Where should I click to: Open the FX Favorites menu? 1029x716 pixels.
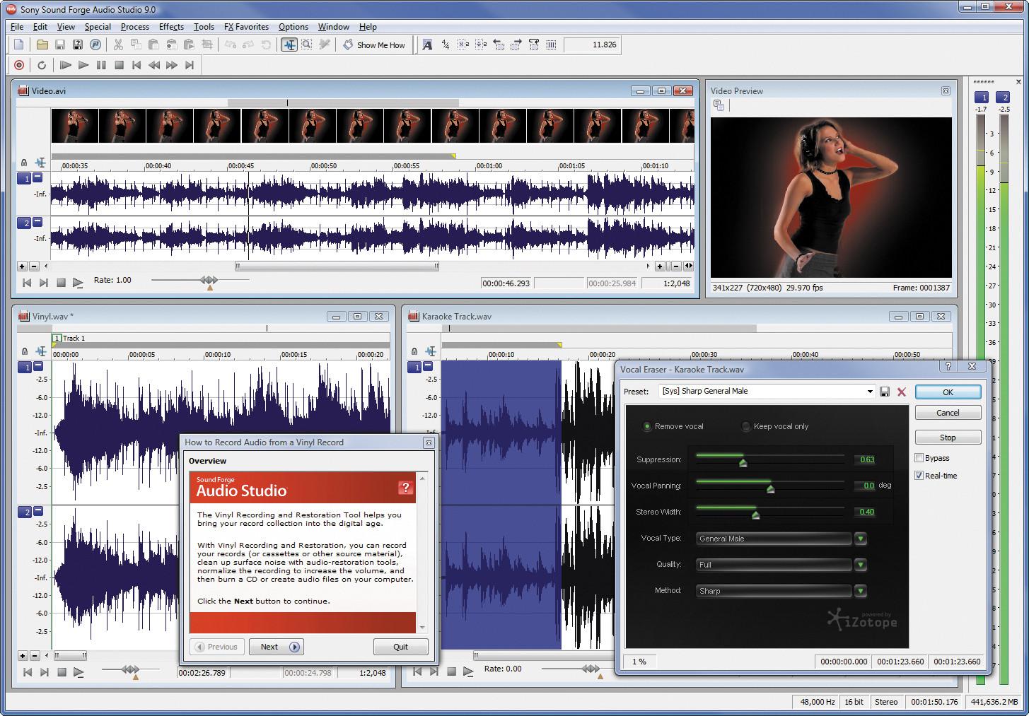click(246, 27)
